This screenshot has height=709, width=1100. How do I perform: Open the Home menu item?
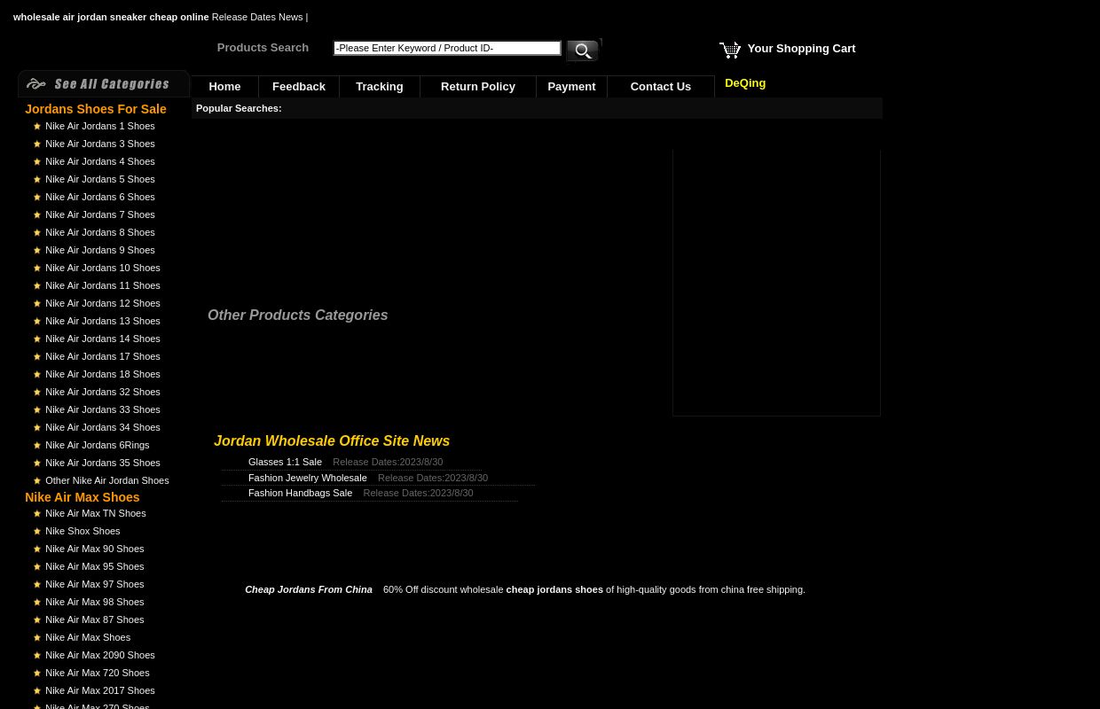coord(224,86)
